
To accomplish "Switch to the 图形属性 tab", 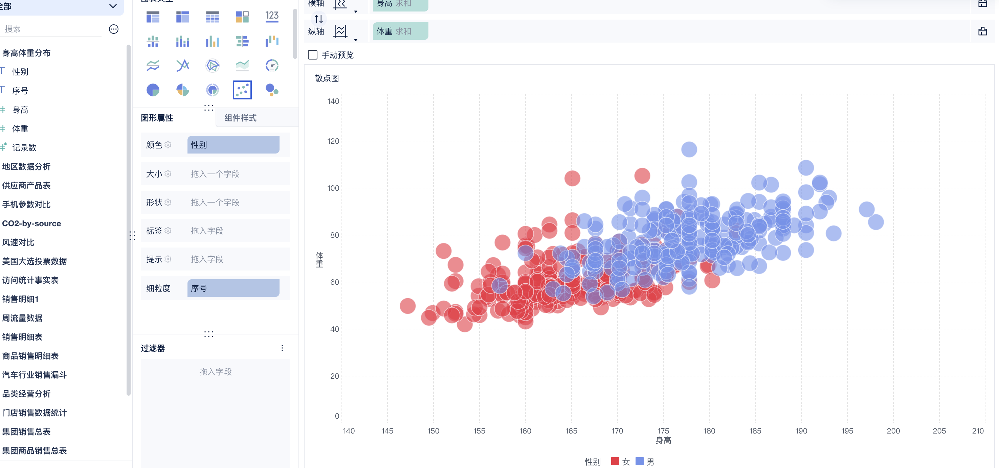I will pyautogui.click(x=157, y=118).
